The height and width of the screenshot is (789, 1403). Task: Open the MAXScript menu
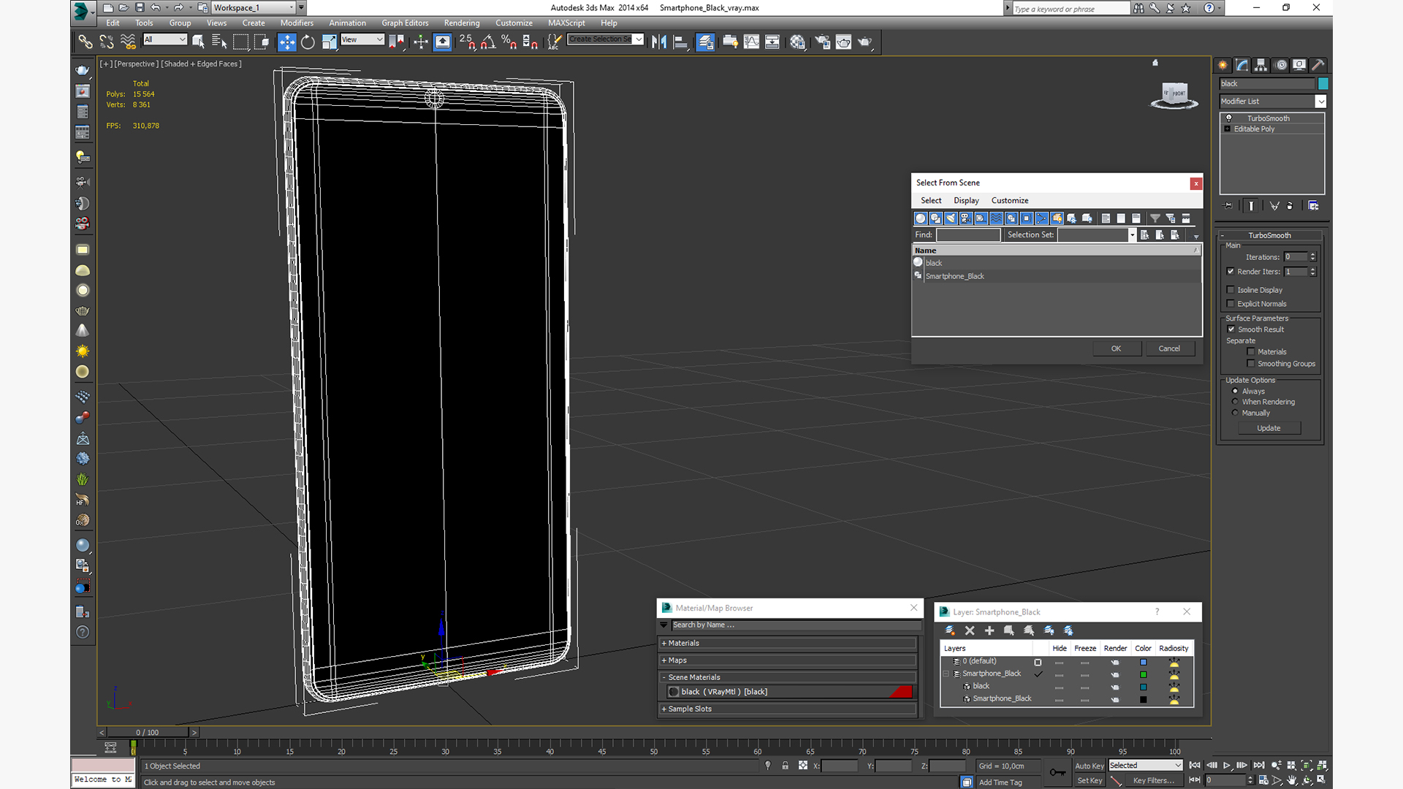566,23
